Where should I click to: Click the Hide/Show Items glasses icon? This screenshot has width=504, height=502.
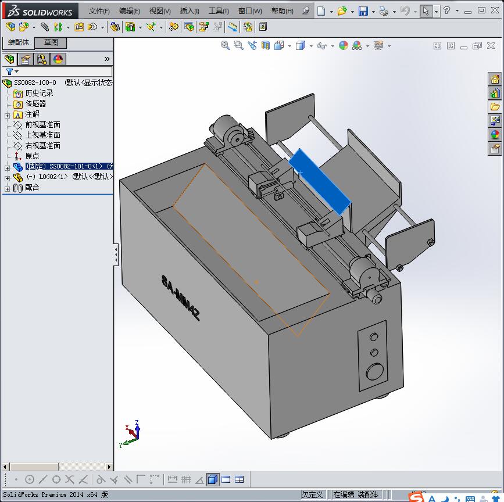point(321,45)
